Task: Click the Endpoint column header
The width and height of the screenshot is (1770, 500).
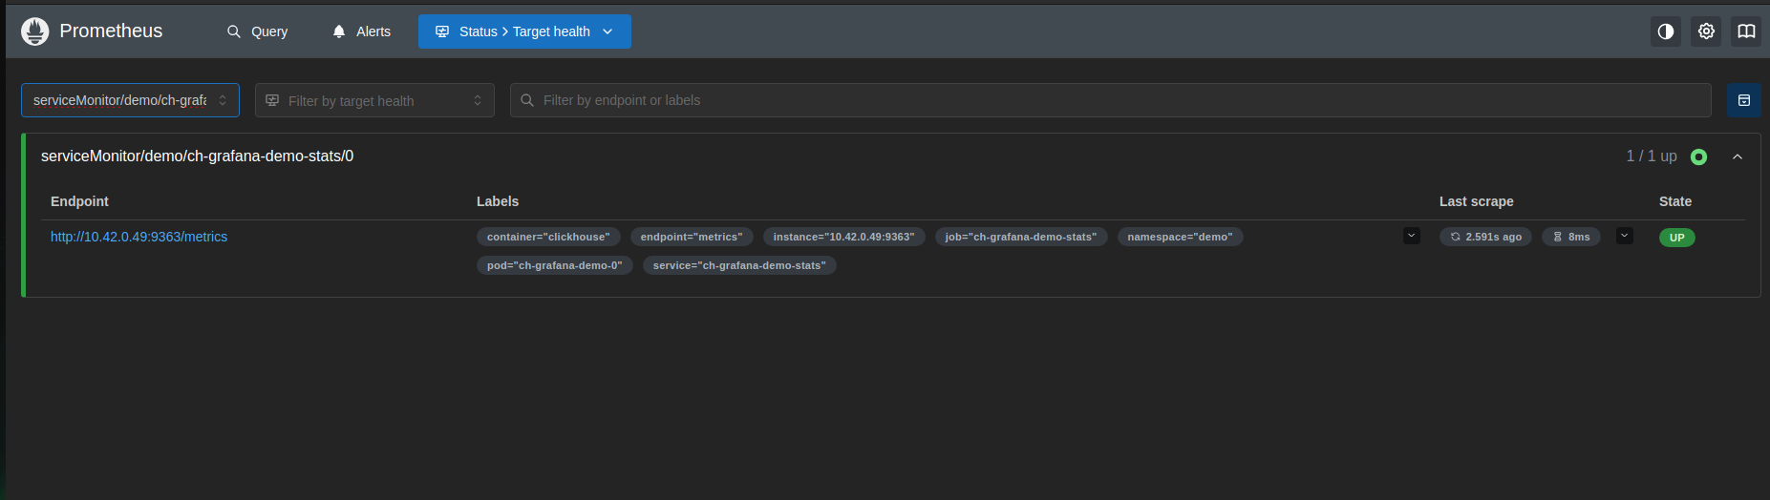Action: point(79,201)
